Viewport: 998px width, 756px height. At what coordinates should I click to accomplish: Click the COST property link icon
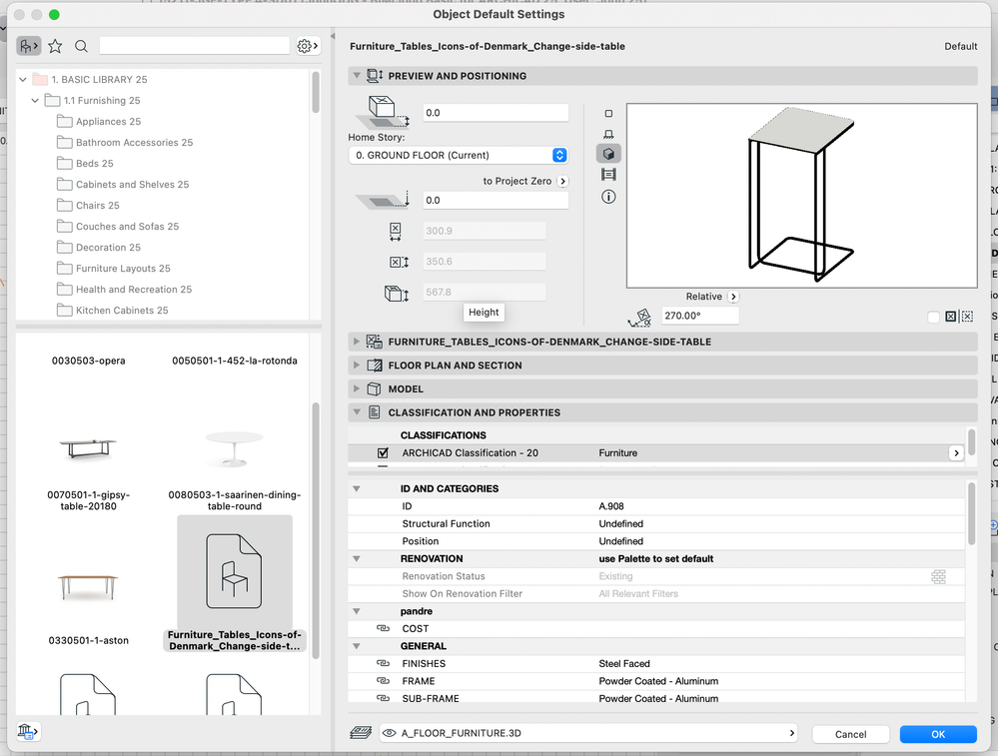pos(383,629)
